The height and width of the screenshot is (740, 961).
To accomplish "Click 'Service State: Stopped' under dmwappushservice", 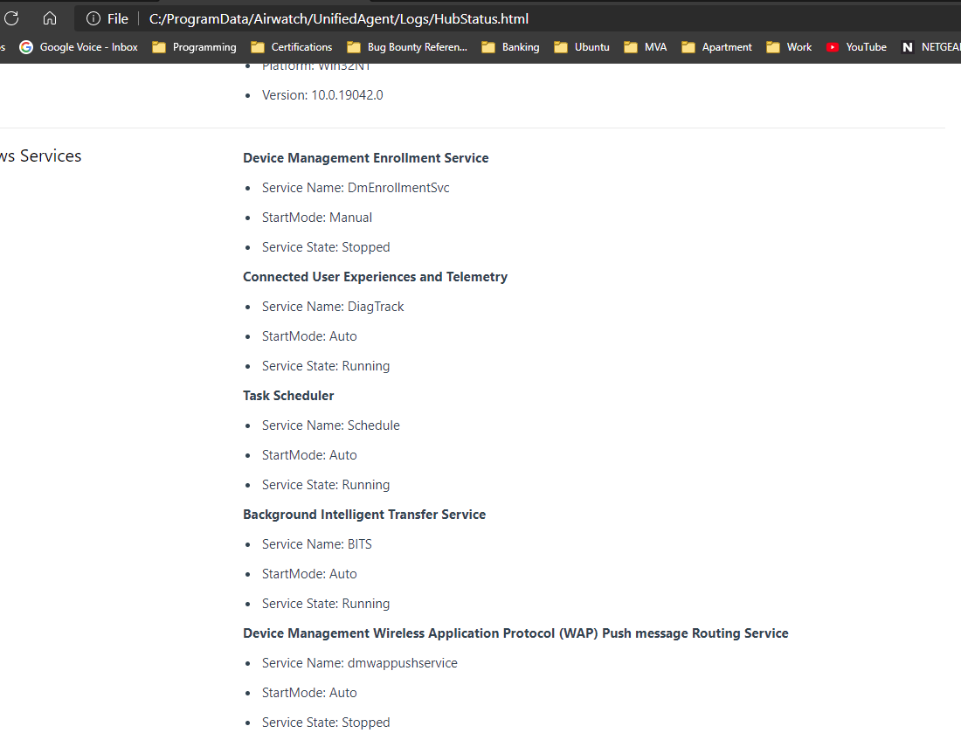I will click(326, 723).
